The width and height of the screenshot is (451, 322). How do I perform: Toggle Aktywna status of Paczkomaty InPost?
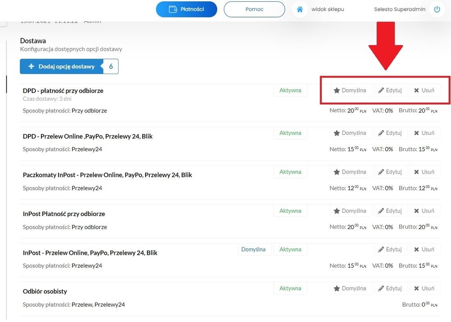click(290, 172)
